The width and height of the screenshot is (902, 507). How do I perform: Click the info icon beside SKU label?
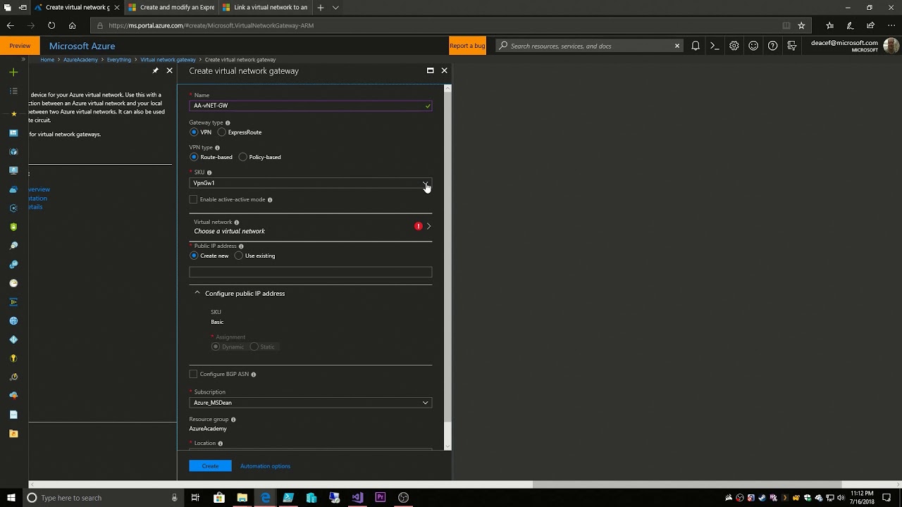[x=209, y=173]
